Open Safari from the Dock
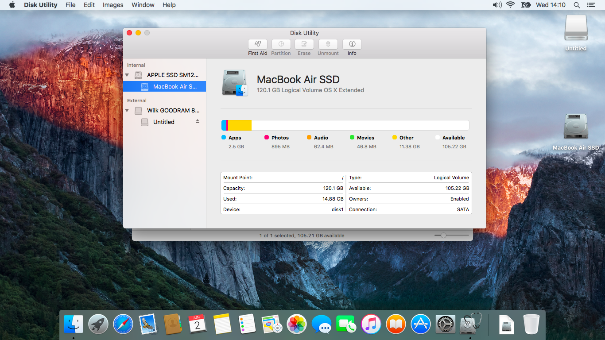The height and width of the screenshot is (340, 605). click(123, 324)
